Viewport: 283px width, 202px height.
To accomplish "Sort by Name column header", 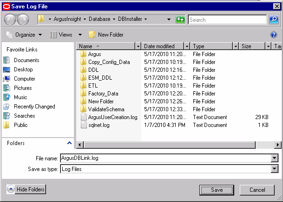I will [x=106, y=46].
